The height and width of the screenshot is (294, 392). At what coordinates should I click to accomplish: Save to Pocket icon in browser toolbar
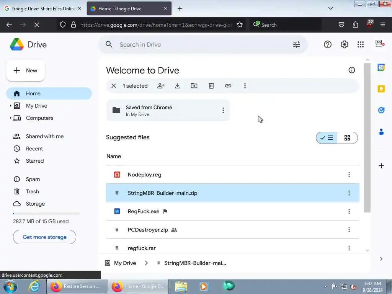pos(341,25)
